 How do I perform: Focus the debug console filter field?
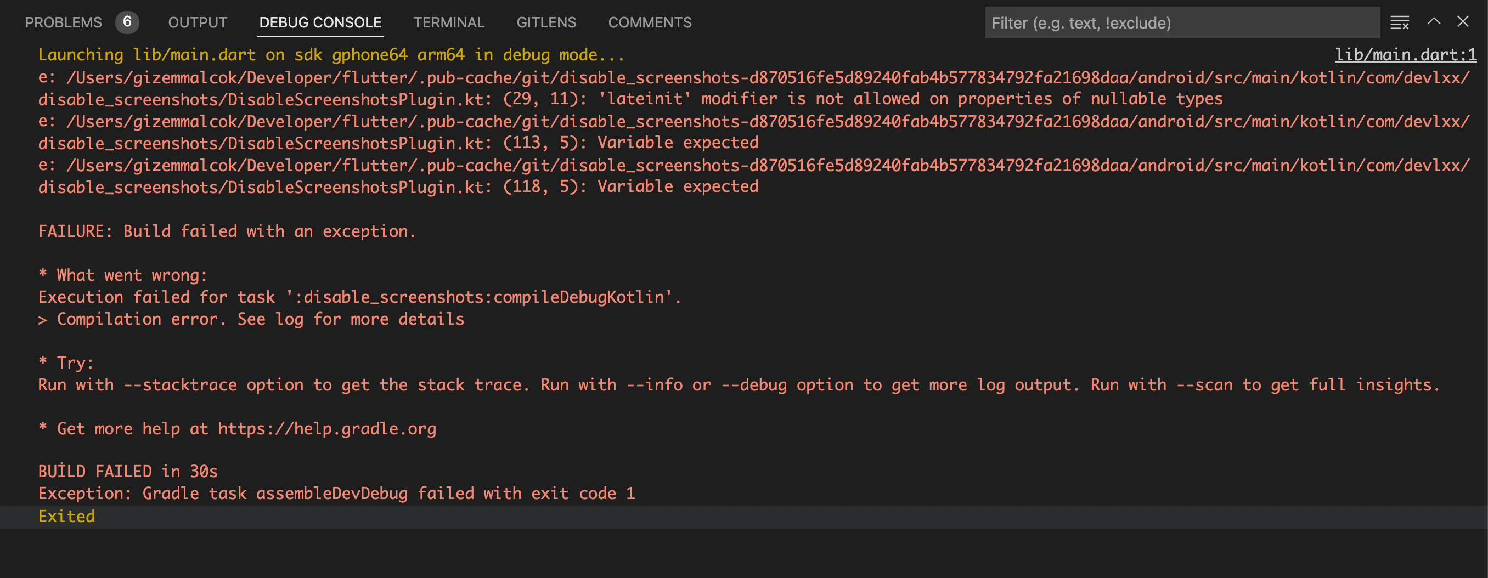click(1182, 23)
